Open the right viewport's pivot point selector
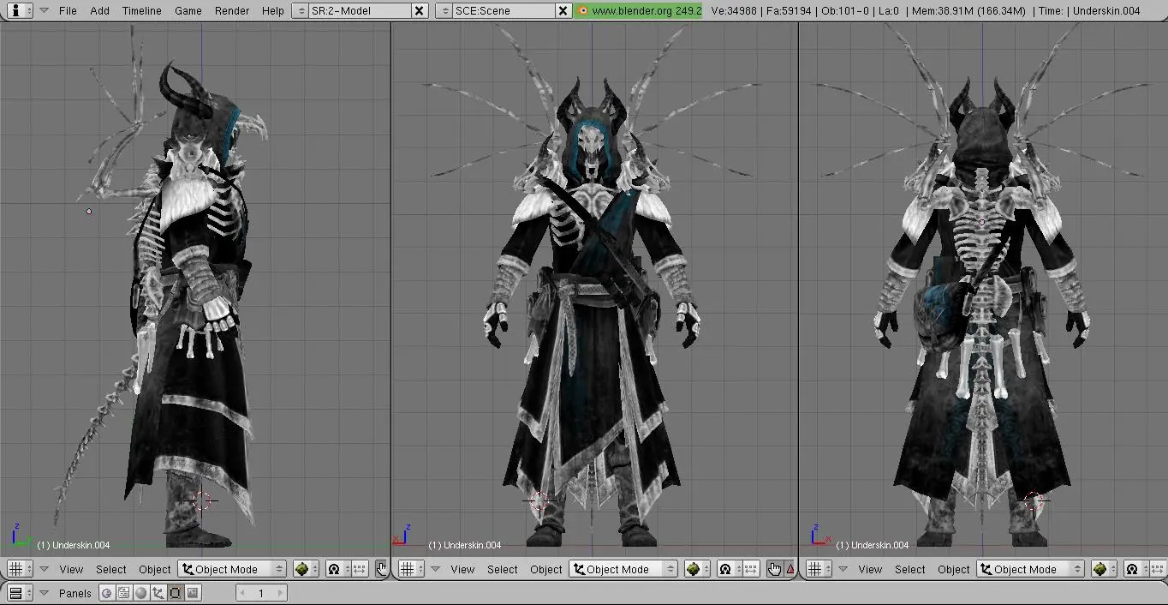1168x605 pixels. tap(1135, 569)
